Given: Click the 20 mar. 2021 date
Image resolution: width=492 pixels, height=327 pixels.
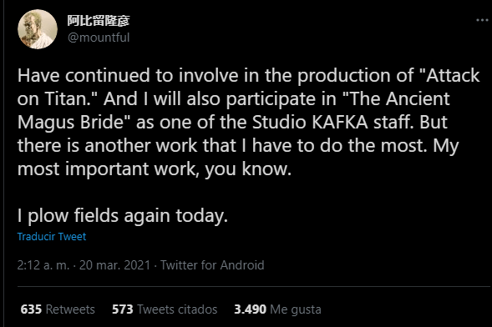Looking at the screenshot, I should pyautogui.click(x=114, y=265).
